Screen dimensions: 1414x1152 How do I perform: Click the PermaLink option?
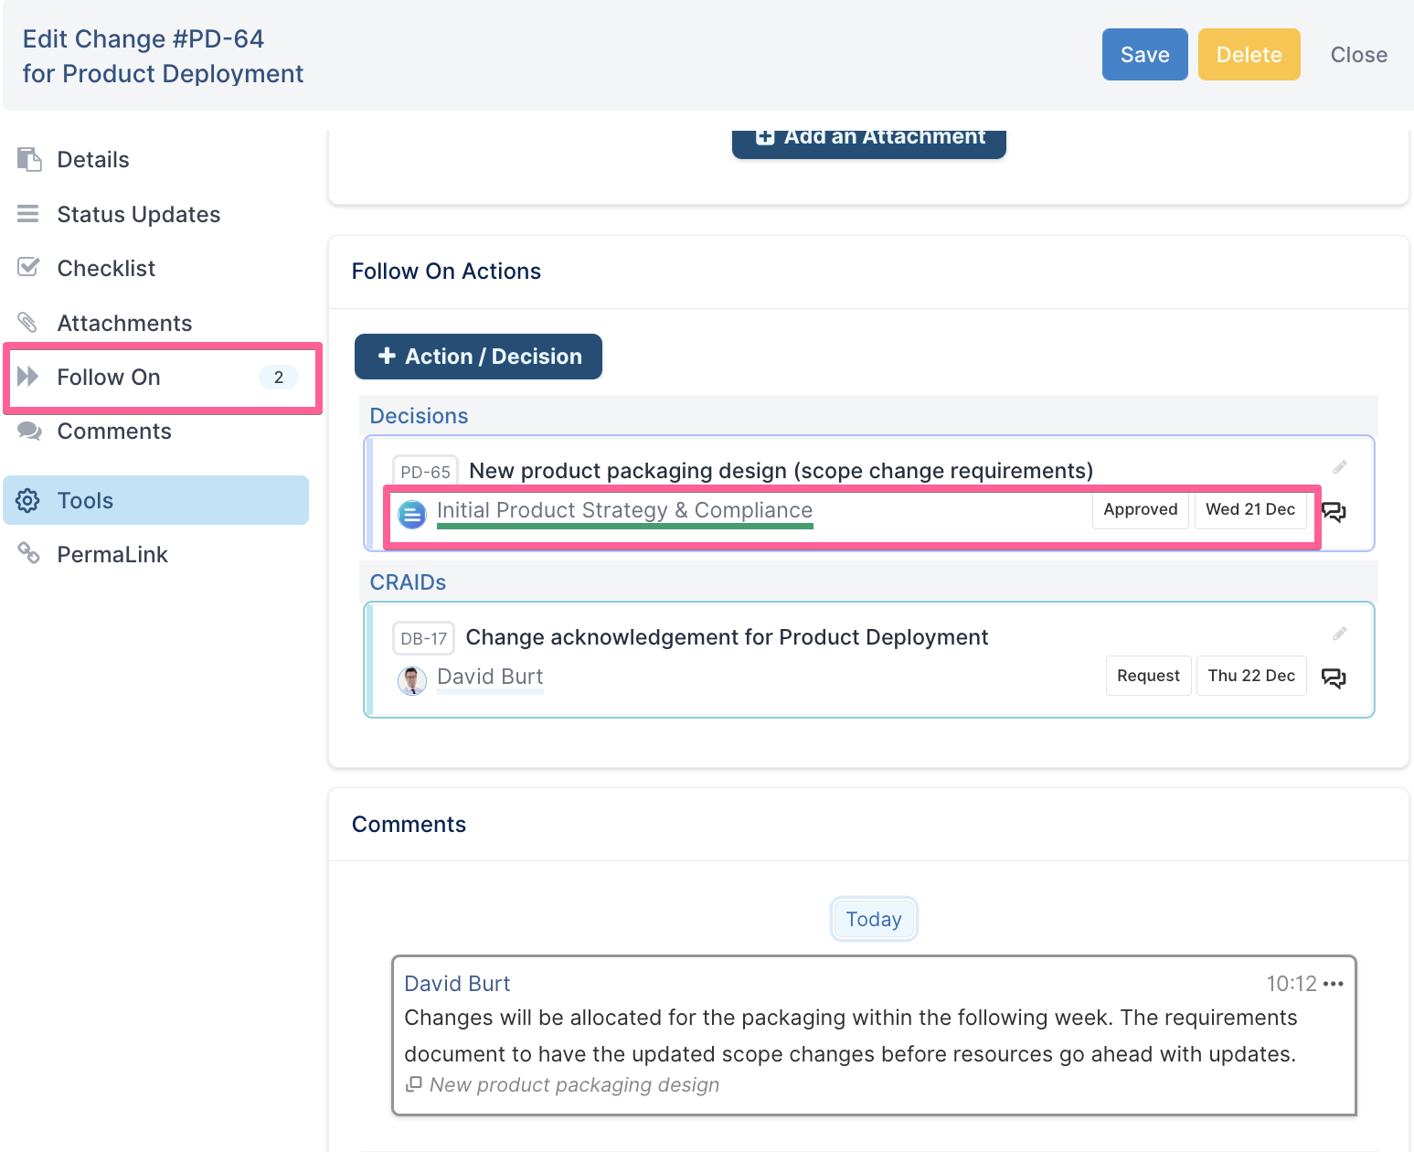pyautogui.click(x=112, y=555)
